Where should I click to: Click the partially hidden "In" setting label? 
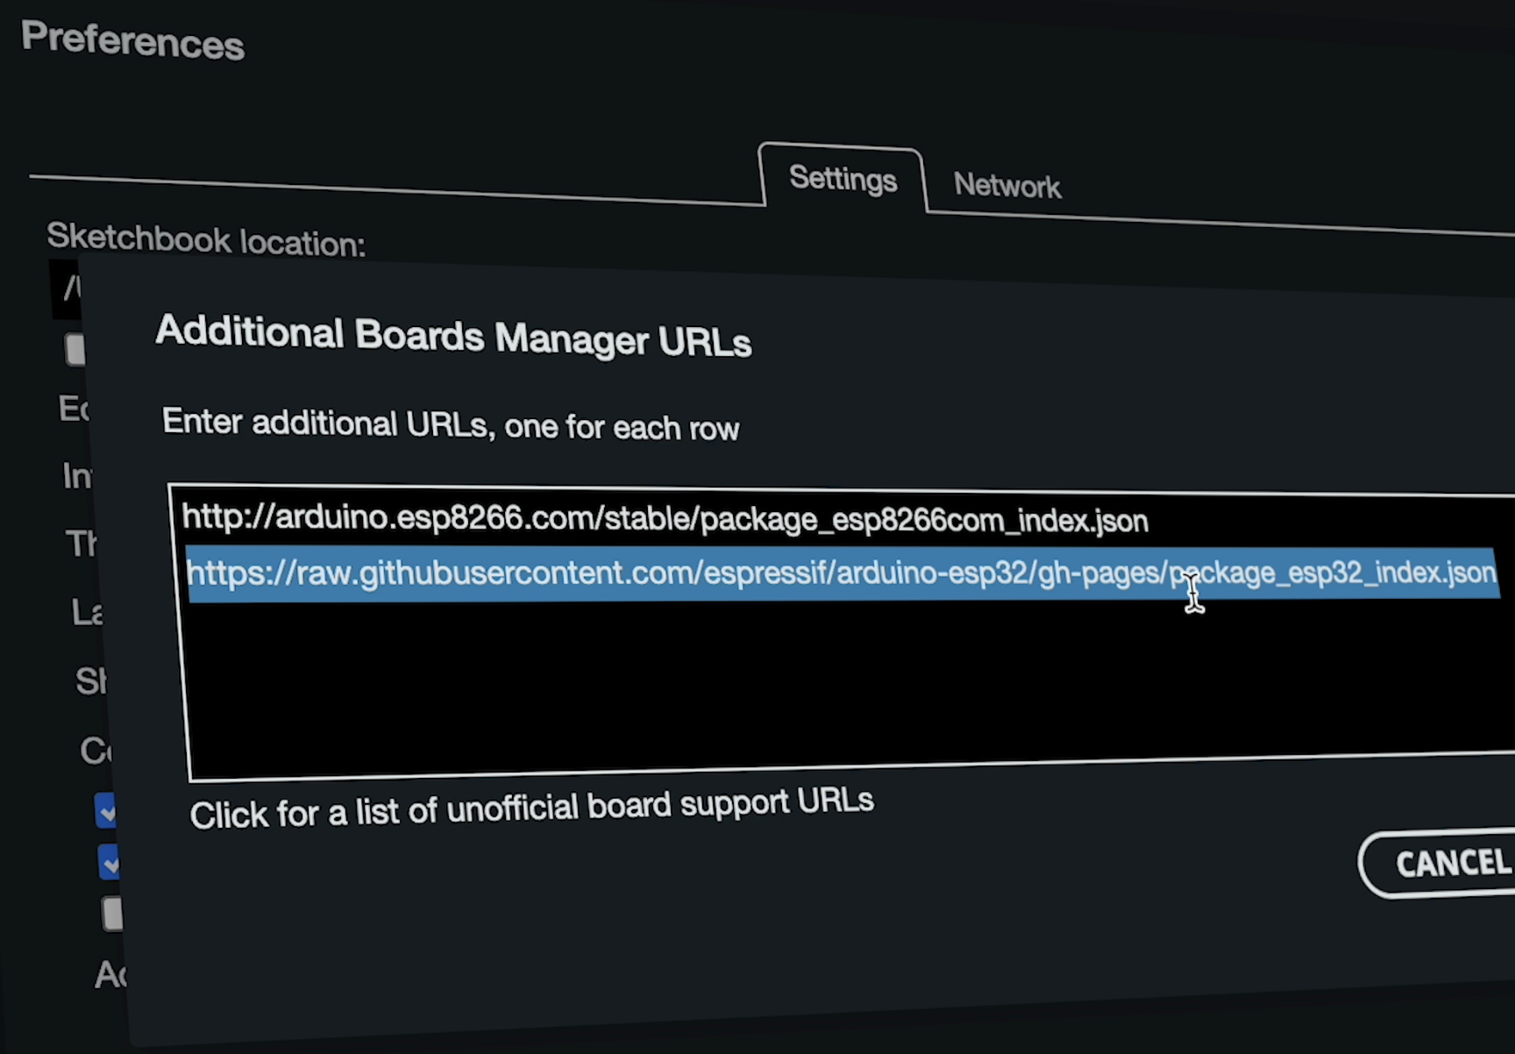point(76,476)
